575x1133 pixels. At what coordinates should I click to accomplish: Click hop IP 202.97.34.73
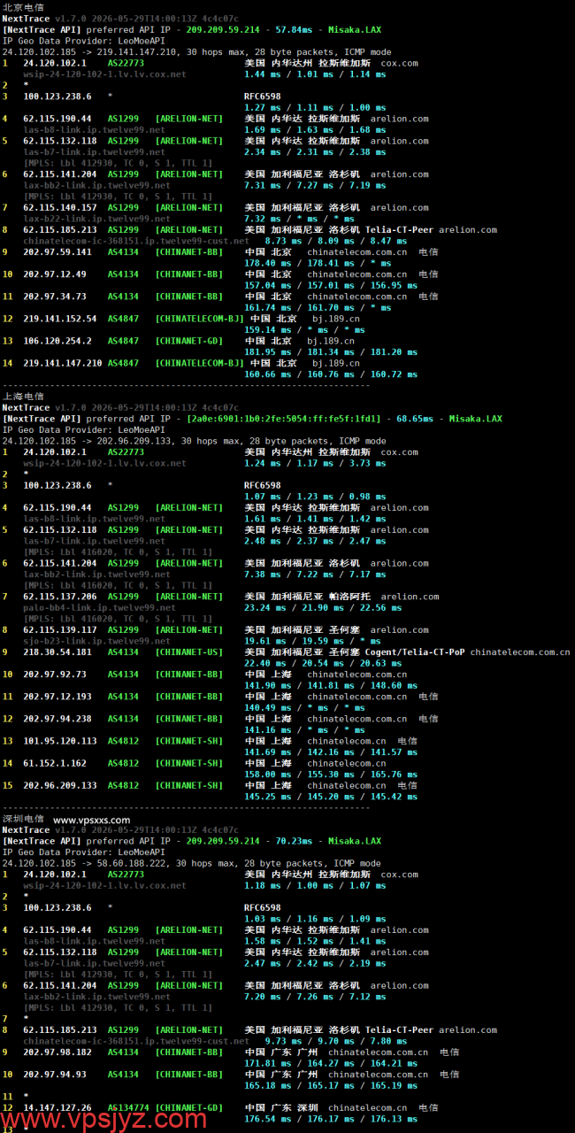click(x=54, y=297)
